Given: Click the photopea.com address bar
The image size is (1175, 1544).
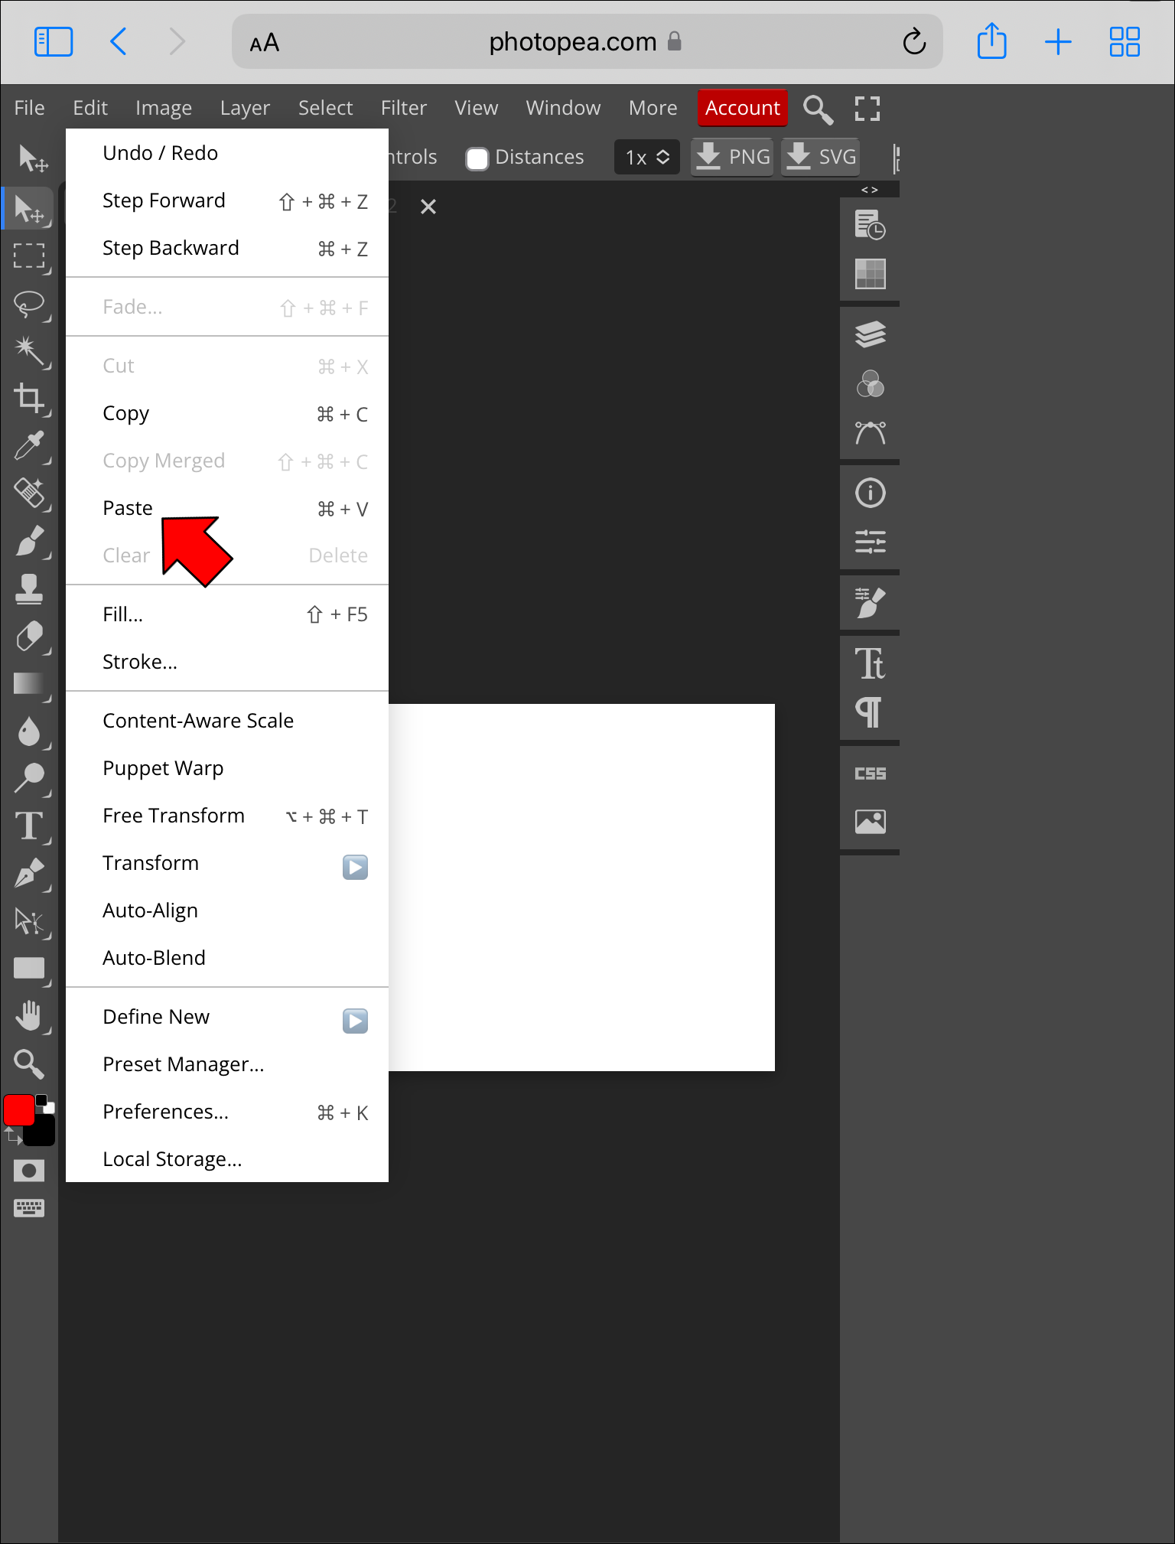Looking at the screenshot, I should tap(587, 41).
